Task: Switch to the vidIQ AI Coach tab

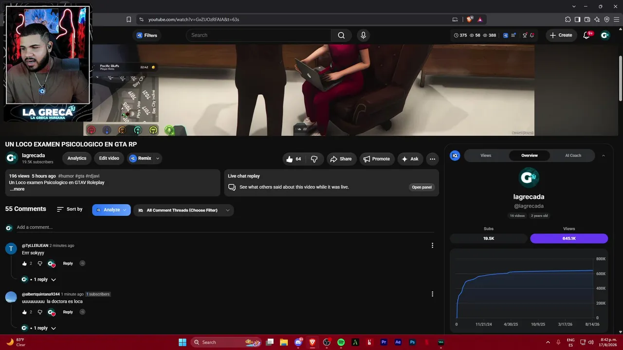Action: pyautogui.click(x=573, y=156)
